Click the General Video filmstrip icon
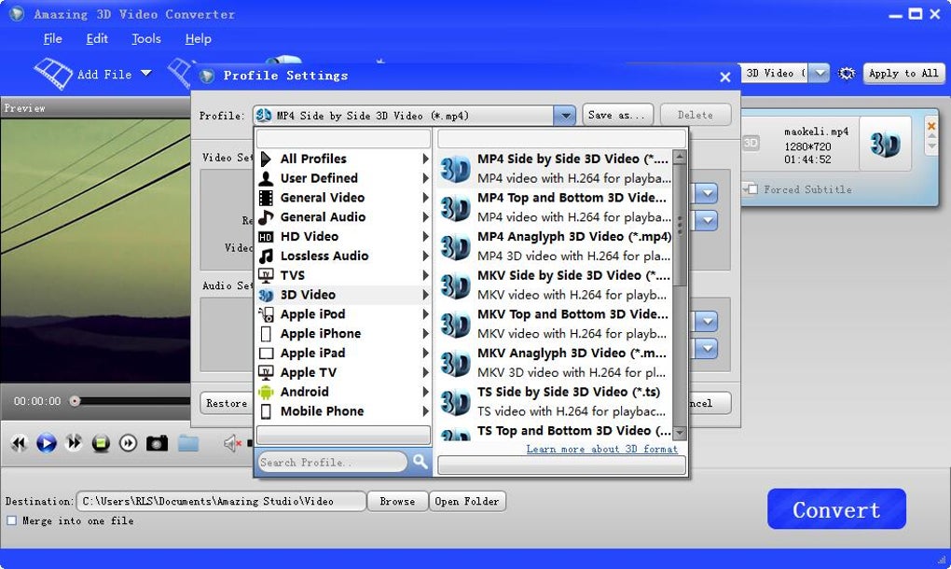951x569 pixels. 266,198
